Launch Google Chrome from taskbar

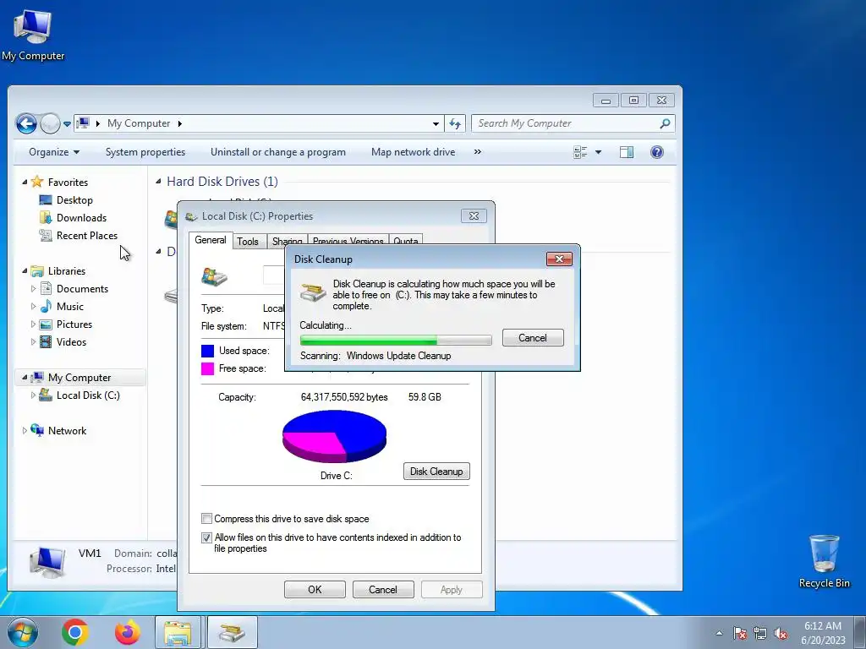pyautogui.click(x=75, y=632)
